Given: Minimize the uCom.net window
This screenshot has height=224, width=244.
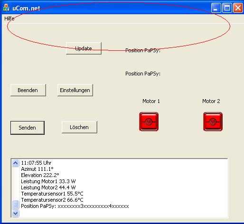Looking at the screenshot, I should click(216, 8).
